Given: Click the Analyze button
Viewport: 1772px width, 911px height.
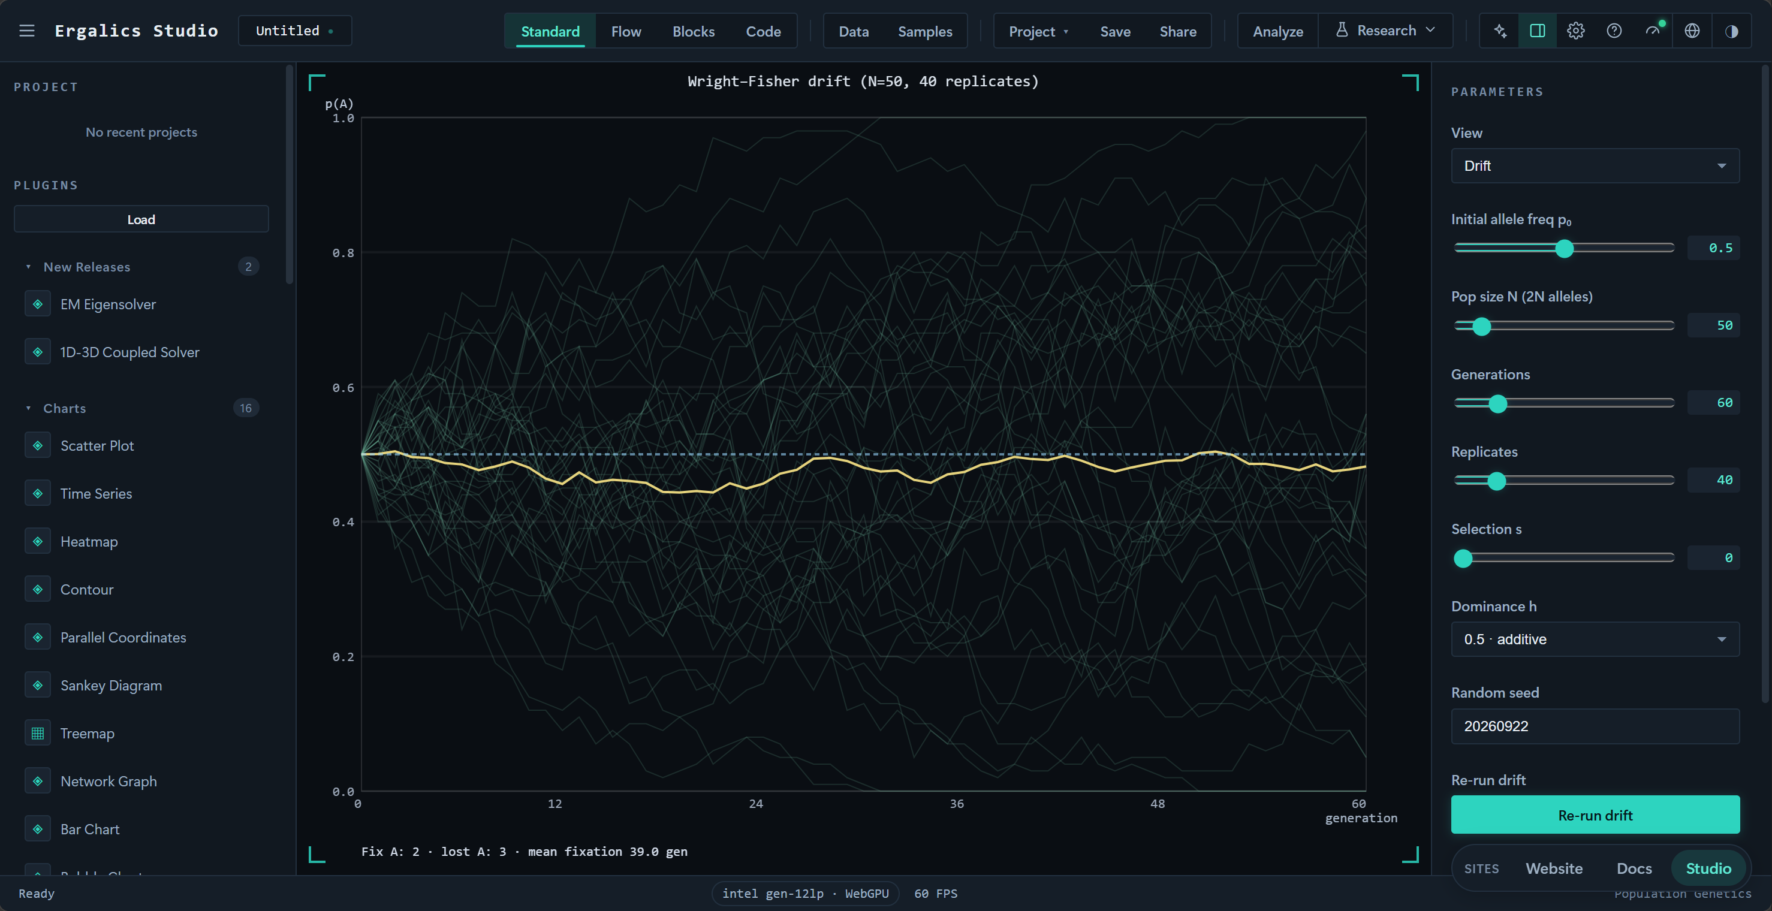Looking at the screenshot, I should pos(1277,32).
